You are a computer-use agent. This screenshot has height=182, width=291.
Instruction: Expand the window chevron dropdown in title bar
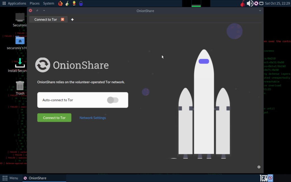point(260,11)
